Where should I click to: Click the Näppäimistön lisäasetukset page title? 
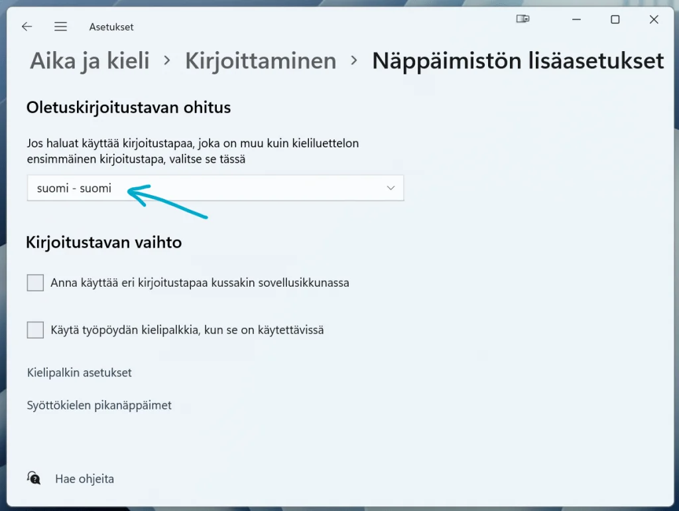[518, 60]
